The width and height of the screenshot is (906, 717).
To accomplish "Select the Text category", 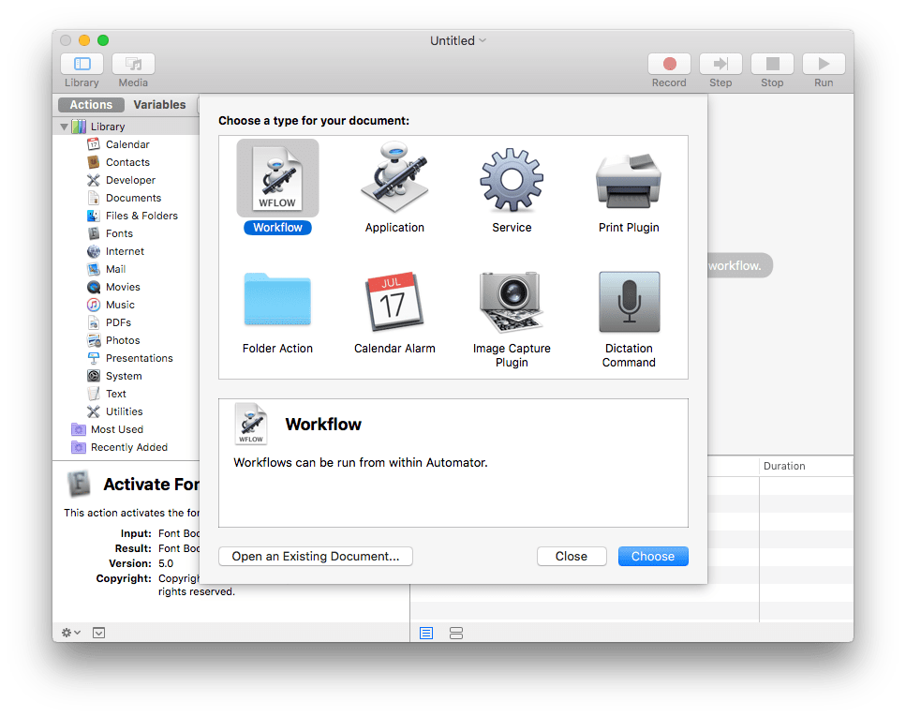I will pyautogui.click(x=115, y=394).
